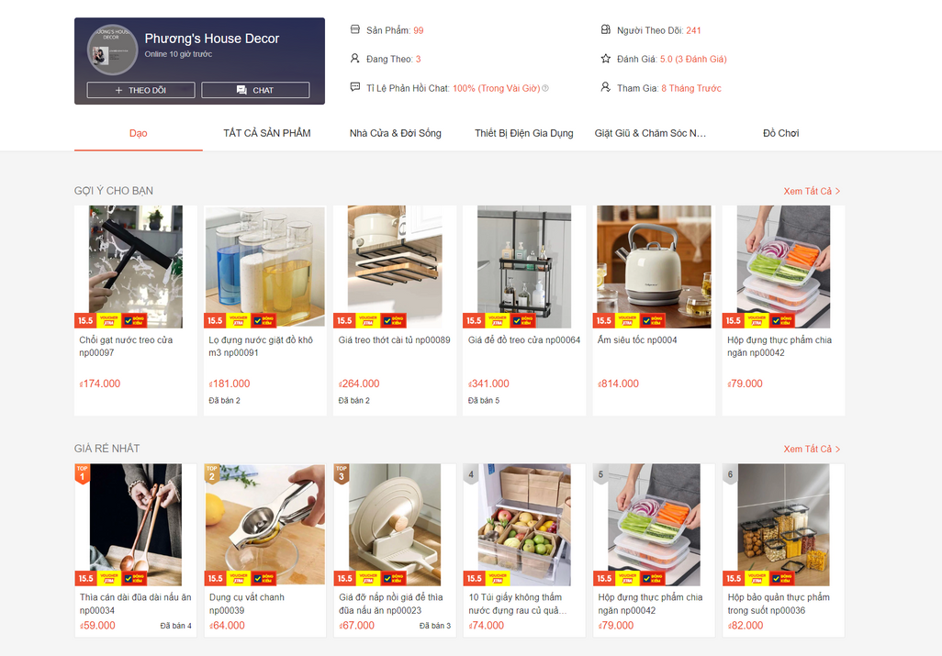Click the person icon beside Tham Gia
This screenshot has height=656, width=942.
(606, 87)
